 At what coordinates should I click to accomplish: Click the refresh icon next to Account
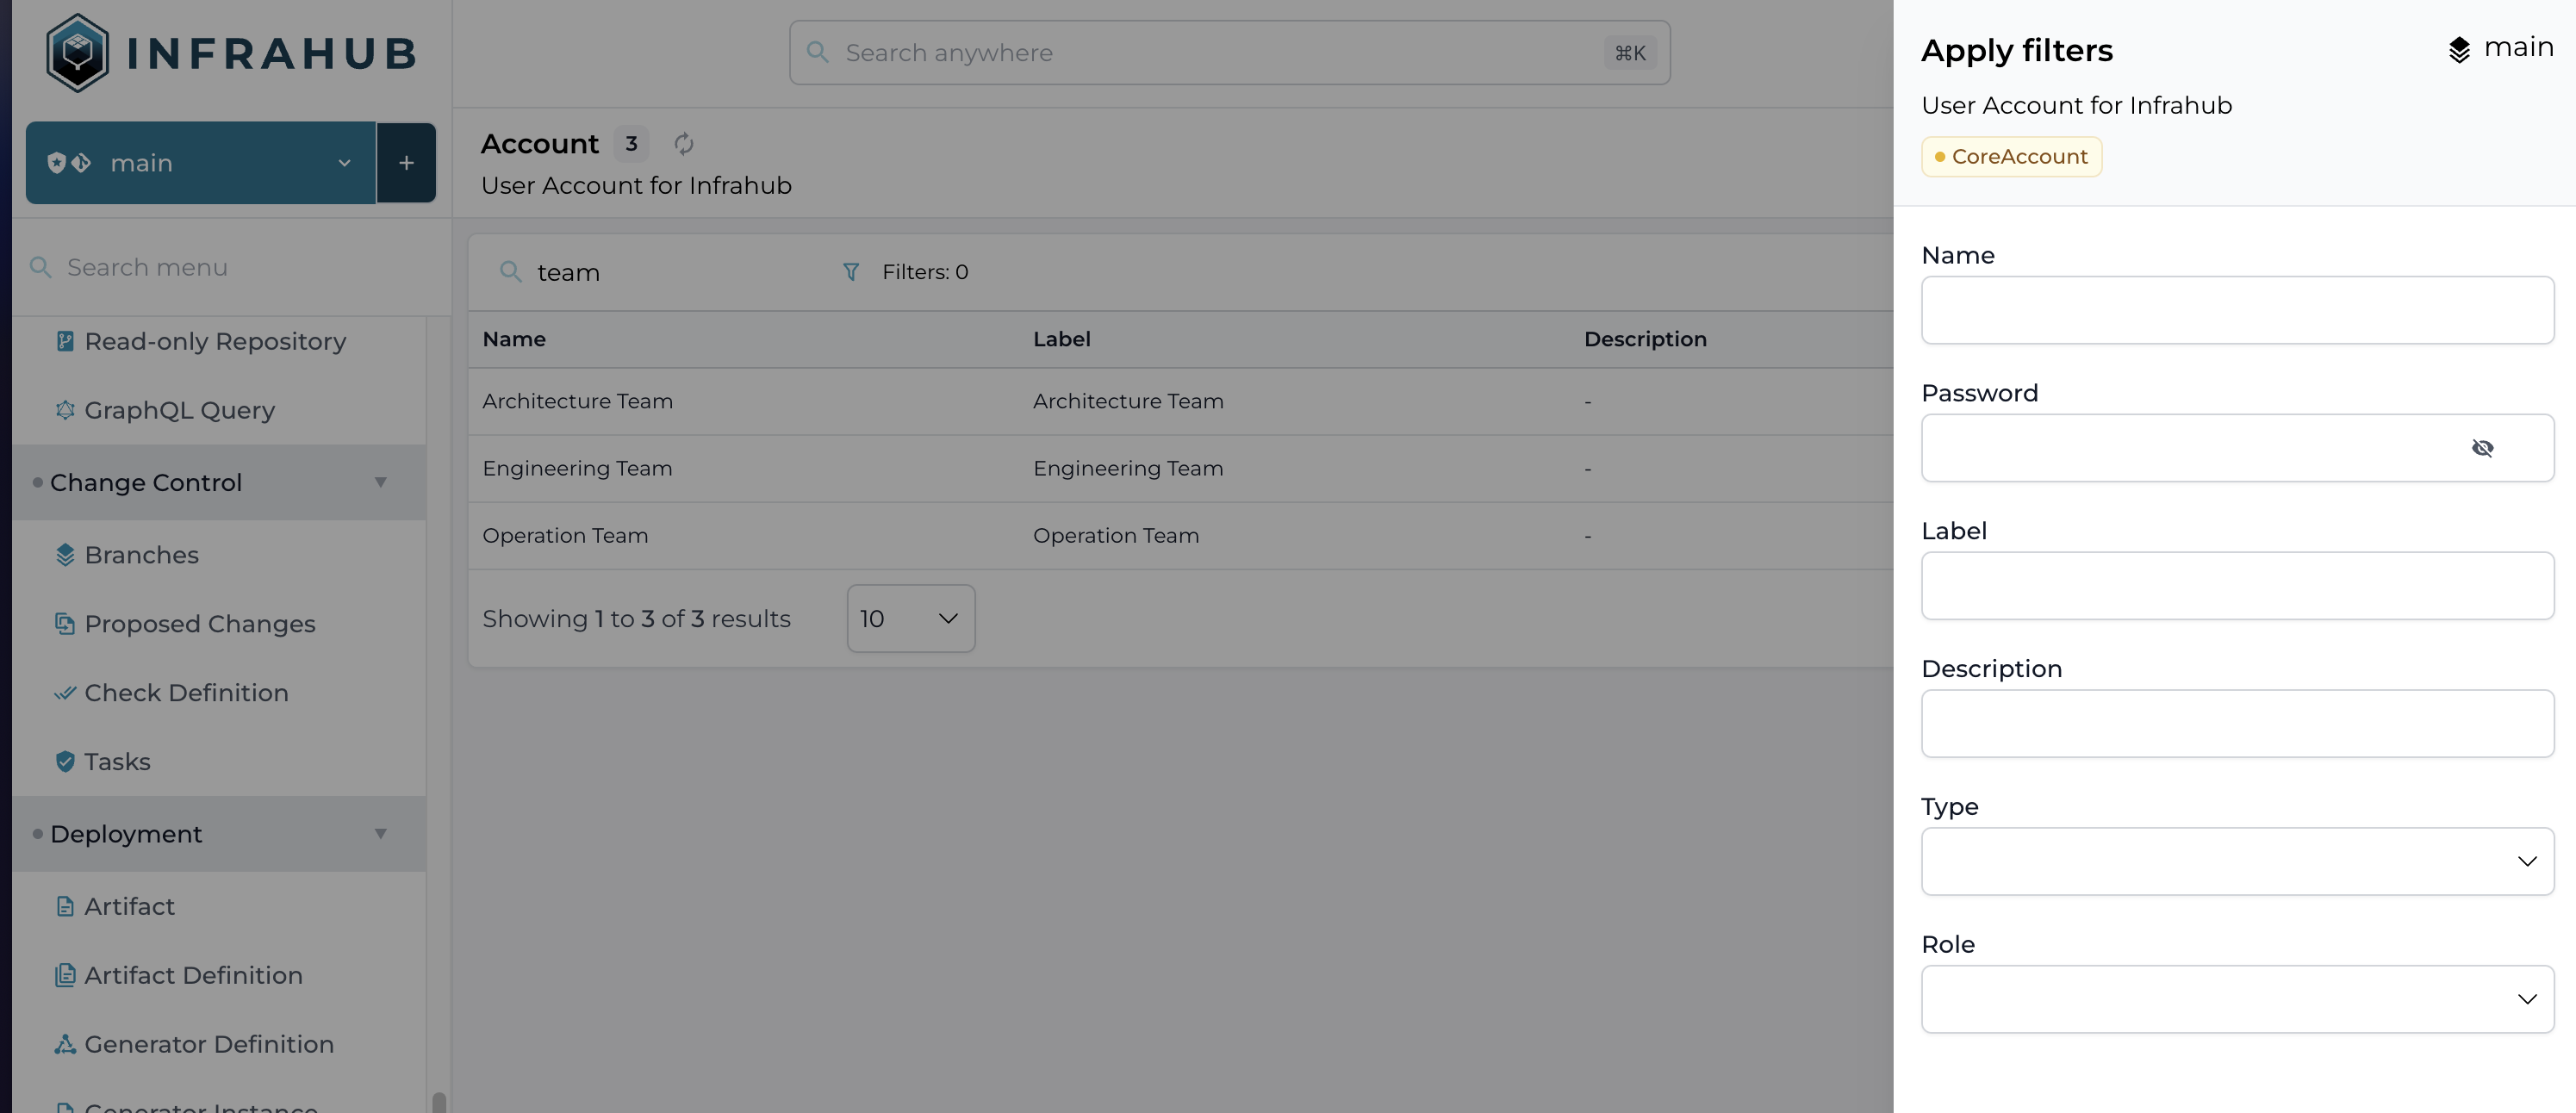[684, 143]
